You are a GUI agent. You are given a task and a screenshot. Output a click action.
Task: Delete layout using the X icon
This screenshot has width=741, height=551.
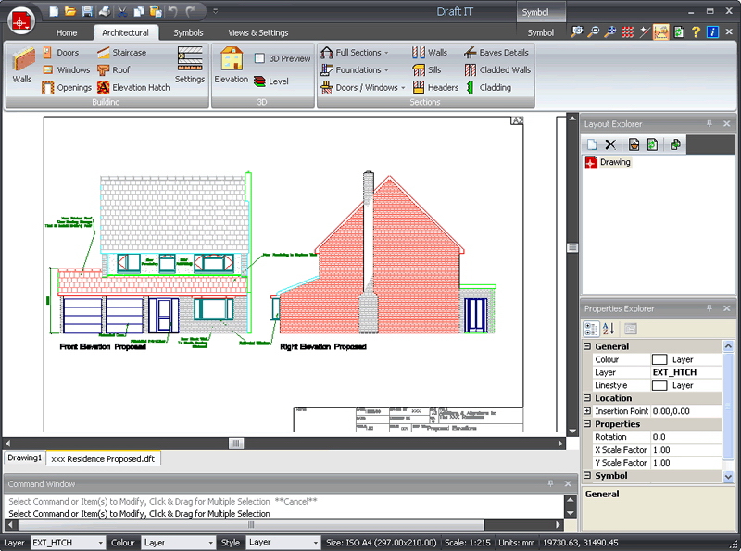coord(610,144)
